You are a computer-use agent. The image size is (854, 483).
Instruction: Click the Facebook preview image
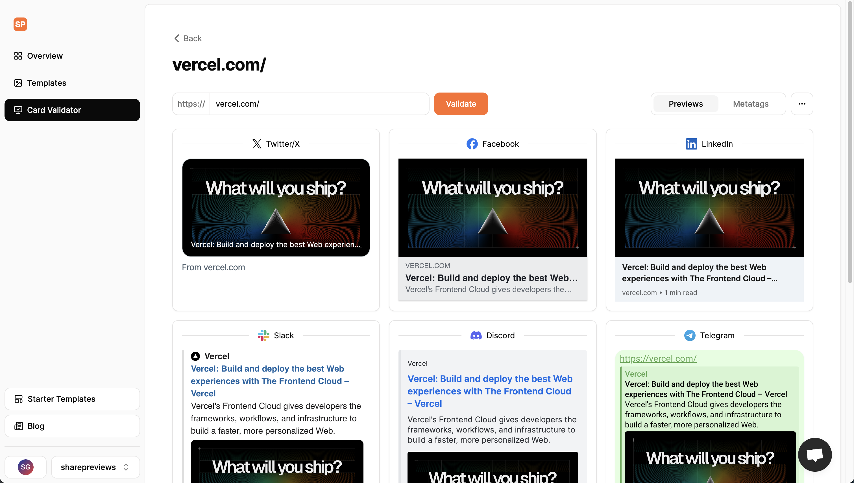point(493,208)
